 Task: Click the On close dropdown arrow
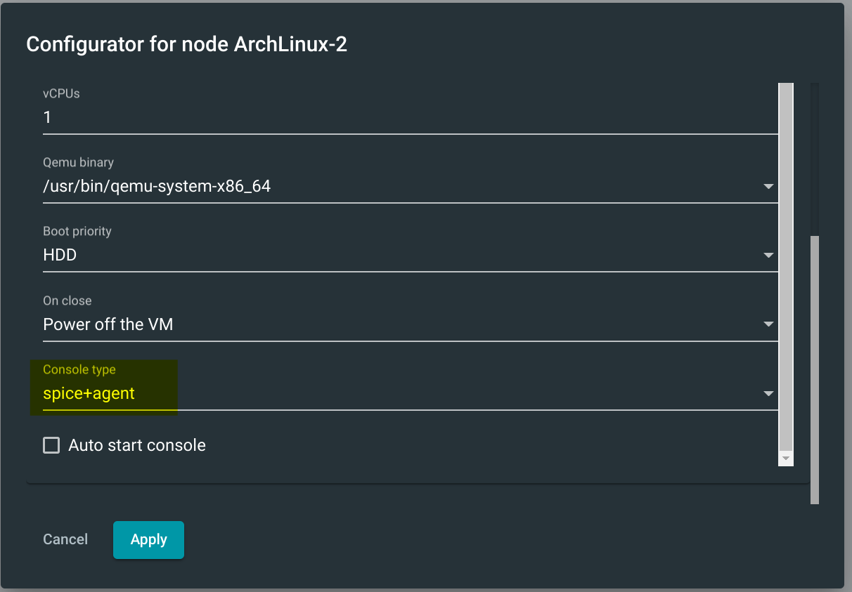[x=768, y=324]
